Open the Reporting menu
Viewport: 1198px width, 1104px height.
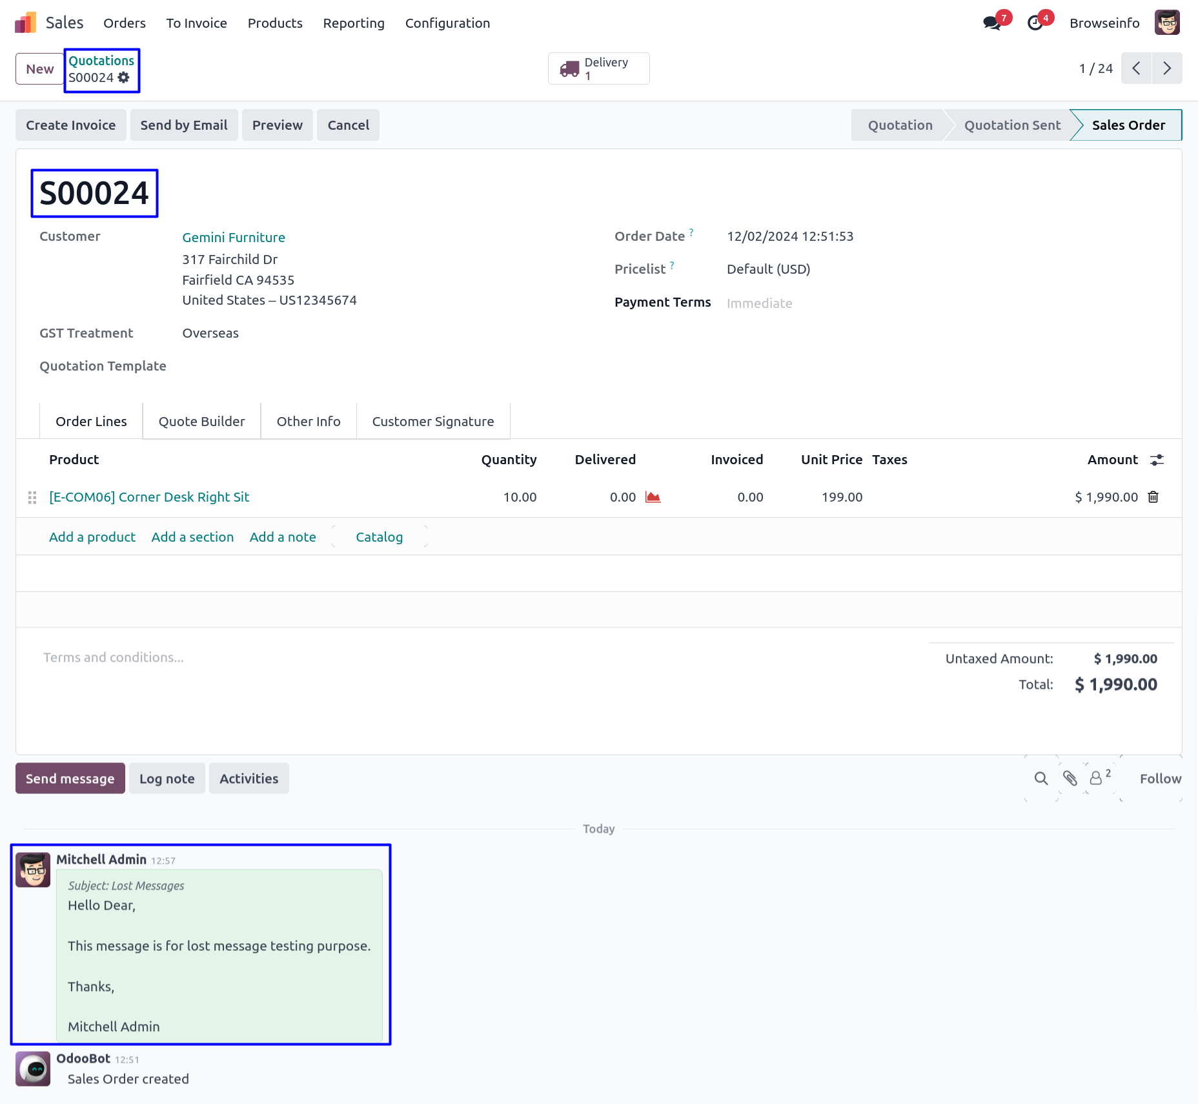click(354, 23)
